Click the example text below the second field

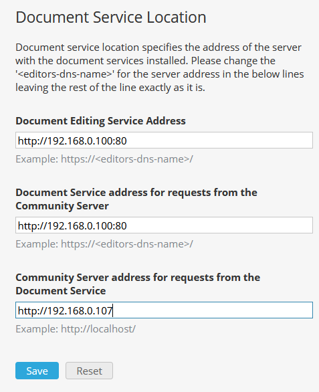(104, 244)
